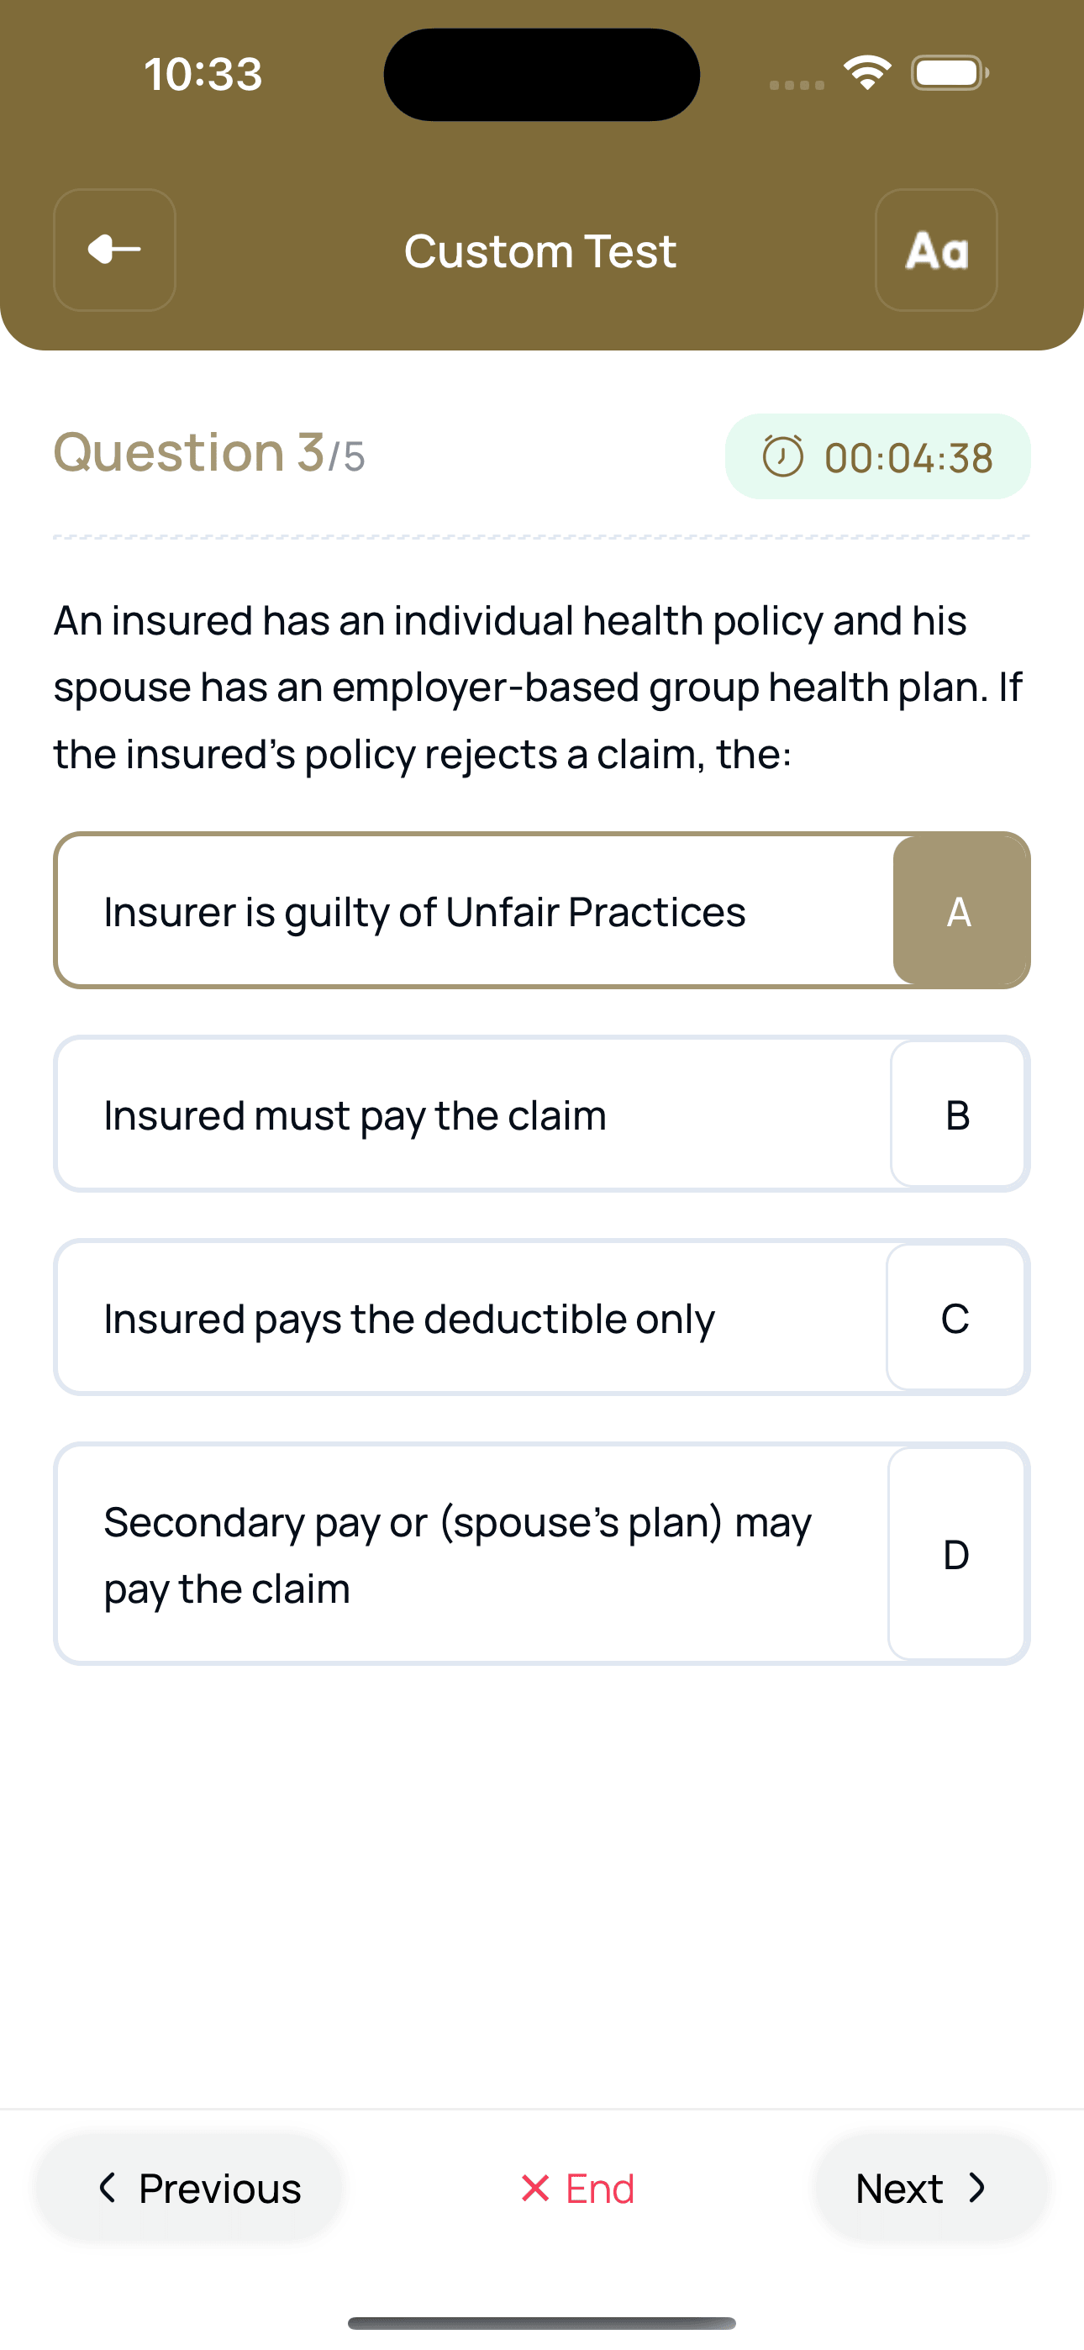Choose answer letter B badge

click(x=957, y=1114)
